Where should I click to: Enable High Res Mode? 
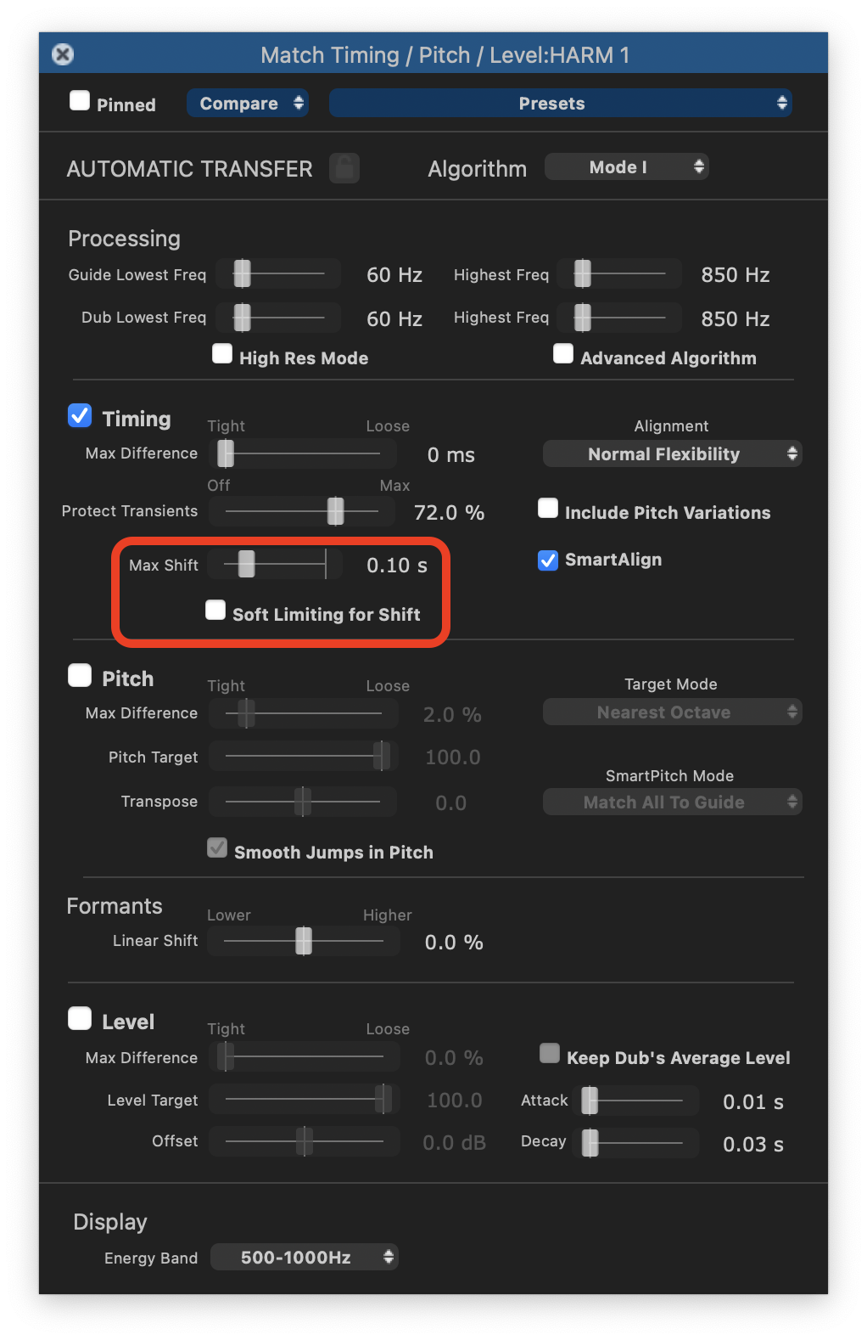click(x=222, y=354)
